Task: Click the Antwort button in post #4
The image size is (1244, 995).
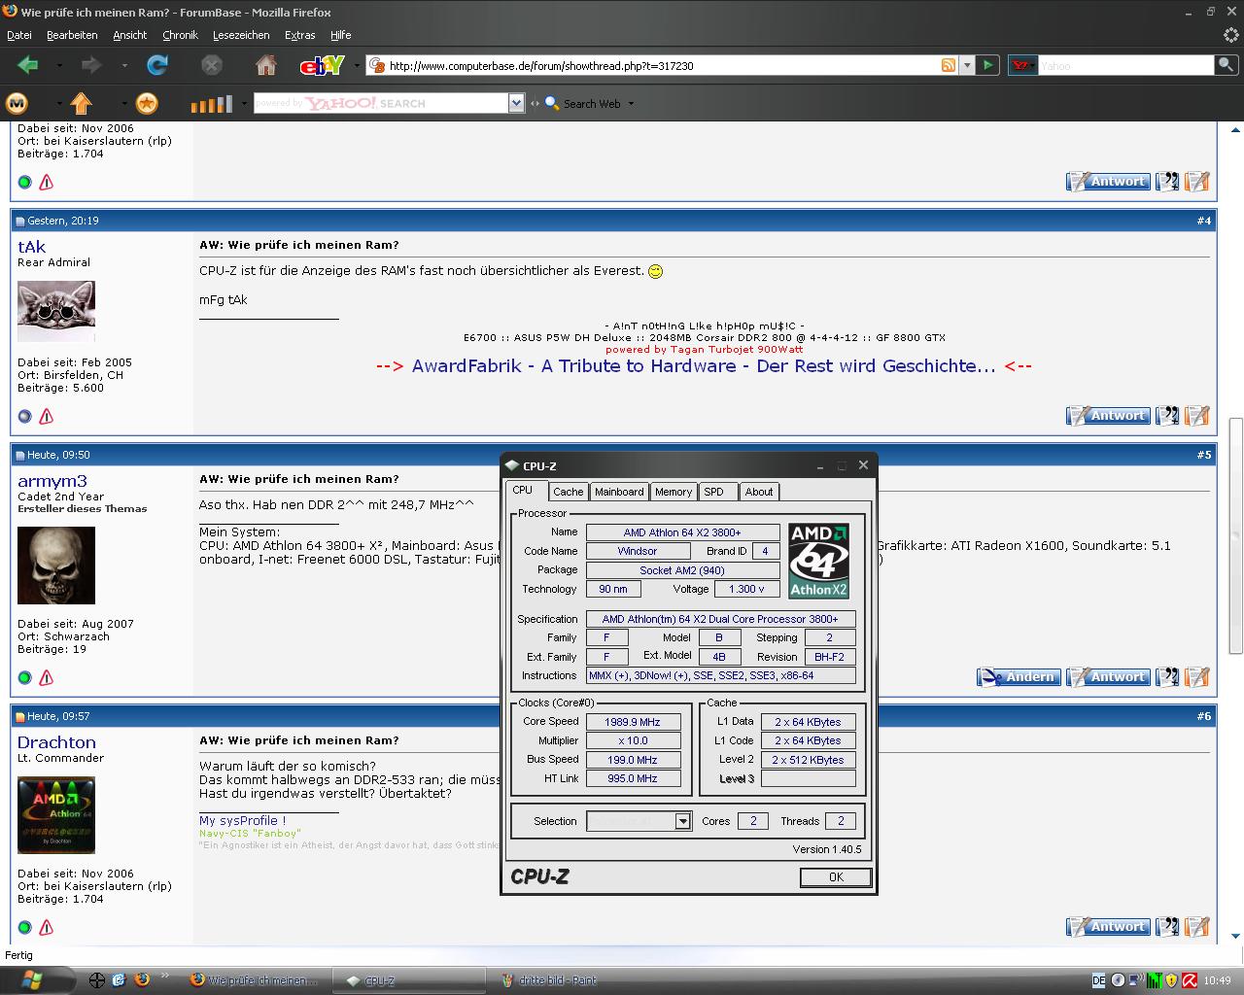Action: coord(1109,416)
